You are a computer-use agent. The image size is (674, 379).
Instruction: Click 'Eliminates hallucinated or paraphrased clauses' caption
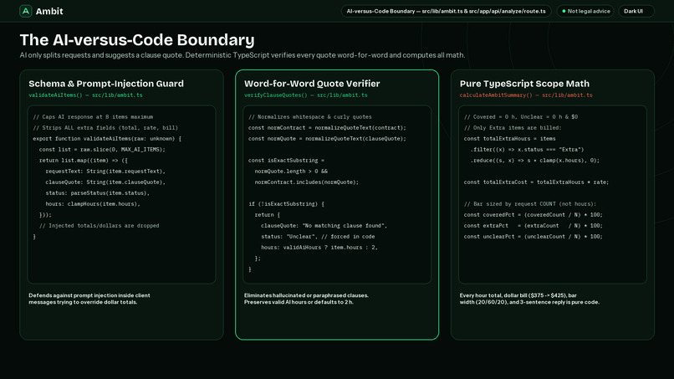307,299
